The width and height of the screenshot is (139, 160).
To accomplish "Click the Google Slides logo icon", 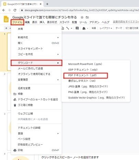I will (6, 19).
